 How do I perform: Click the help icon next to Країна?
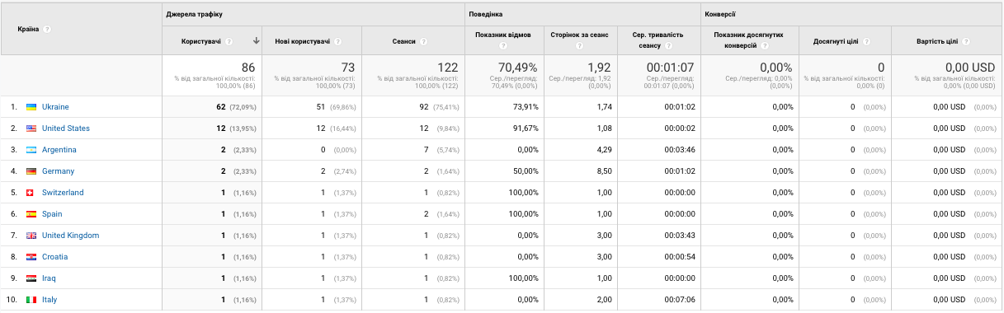[48, 29]
